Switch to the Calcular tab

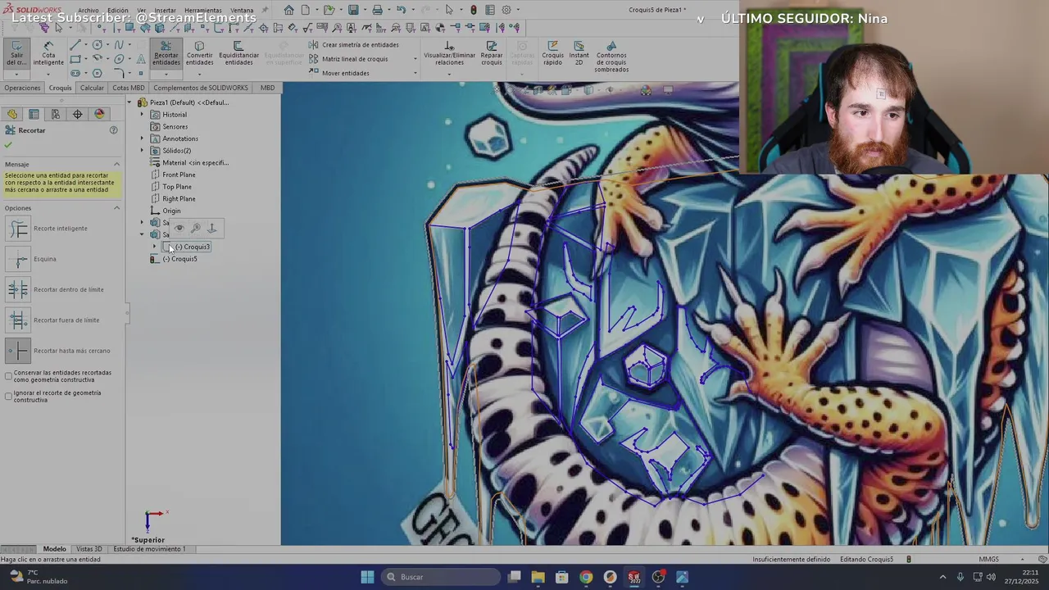point(92,88)
